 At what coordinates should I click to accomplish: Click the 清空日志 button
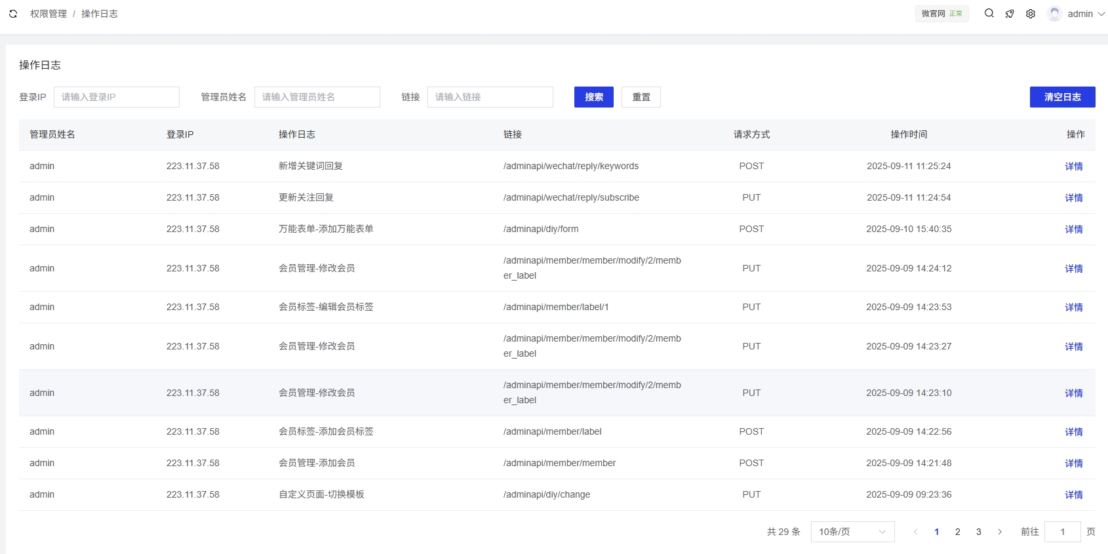coord(1062,97)
